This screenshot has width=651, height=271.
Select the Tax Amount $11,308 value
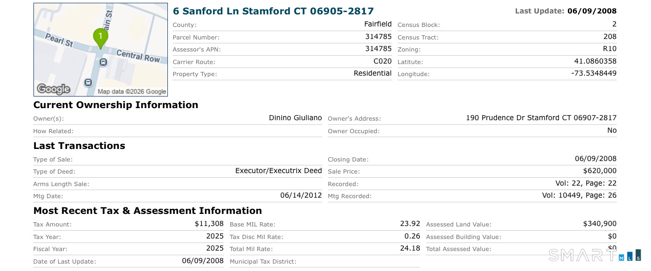tap(209, 224)
